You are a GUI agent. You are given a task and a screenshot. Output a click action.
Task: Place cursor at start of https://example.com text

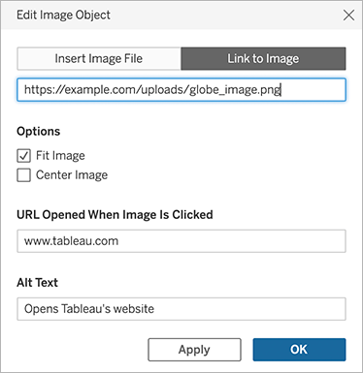(24, 89)
